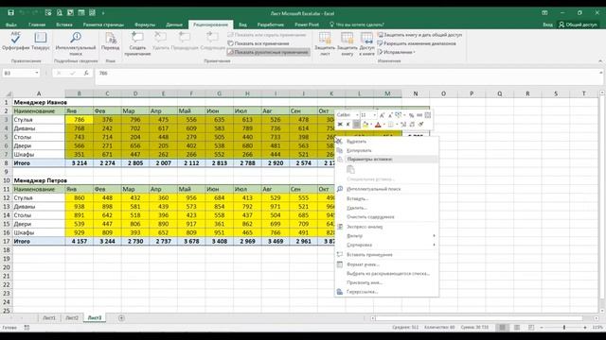
Task: Open the Тезаурус thesaurus
Action: [x=40, y=42]
